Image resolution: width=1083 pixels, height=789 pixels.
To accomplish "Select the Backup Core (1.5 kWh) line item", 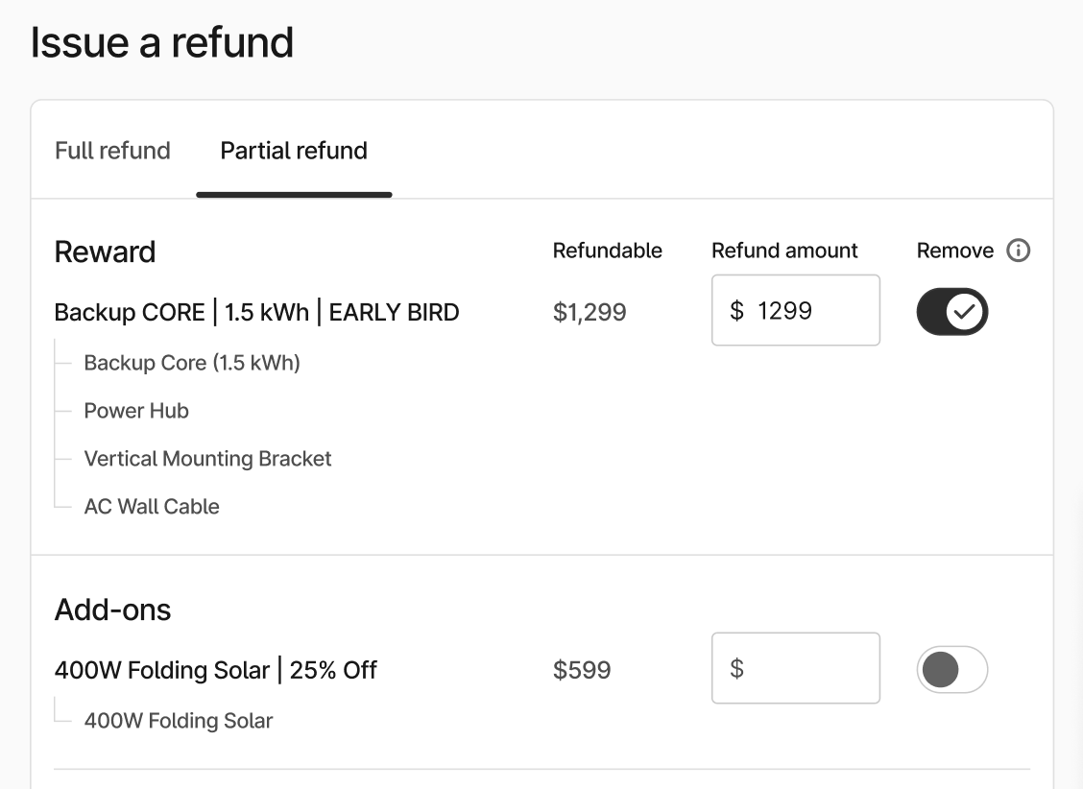I will coord(191,363).
